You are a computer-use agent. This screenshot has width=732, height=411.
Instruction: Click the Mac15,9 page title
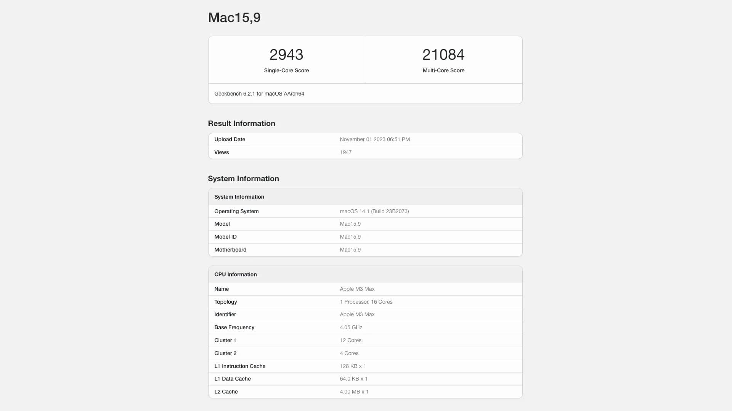234,18
